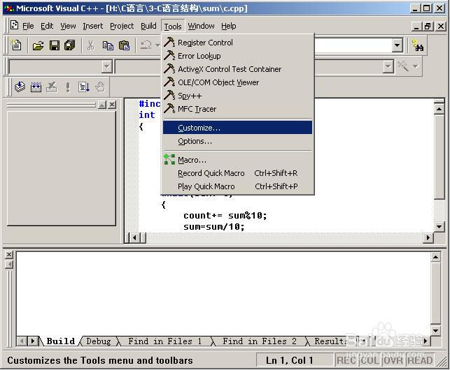450x370 pixels.
Task: Close the output pane with X
Action: point(9,255)
